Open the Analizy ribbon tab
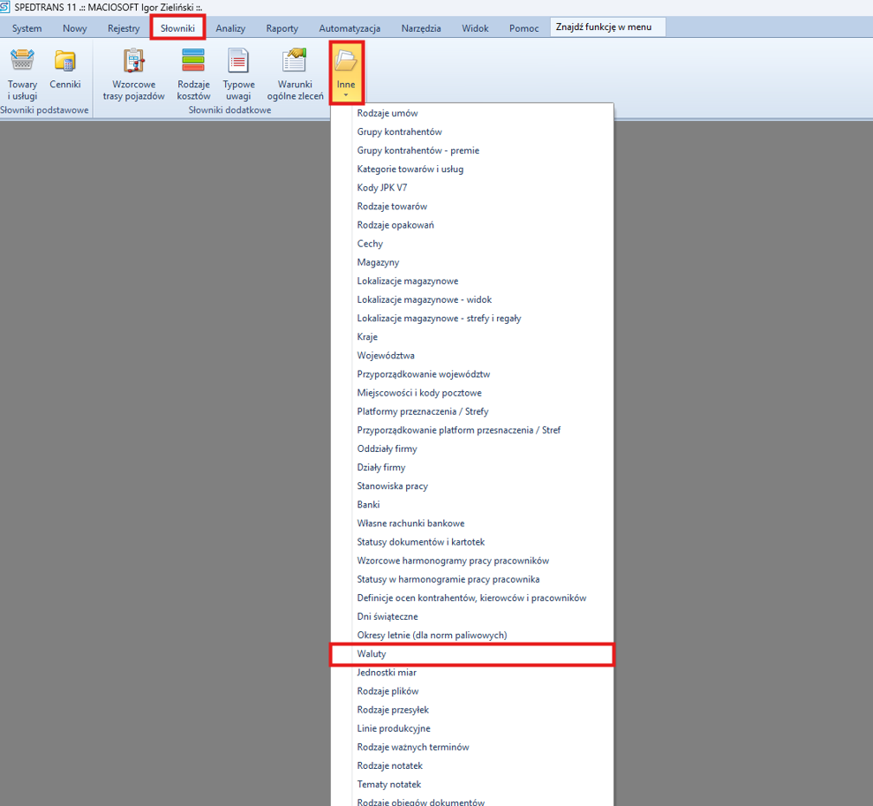 pos(230,28)
